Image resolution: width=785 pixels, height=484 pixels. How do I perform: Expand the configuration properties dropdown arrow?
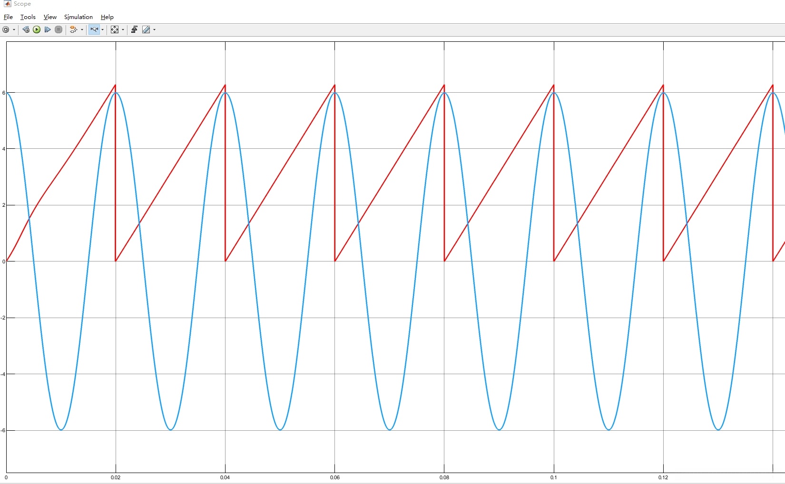point(14,29)
